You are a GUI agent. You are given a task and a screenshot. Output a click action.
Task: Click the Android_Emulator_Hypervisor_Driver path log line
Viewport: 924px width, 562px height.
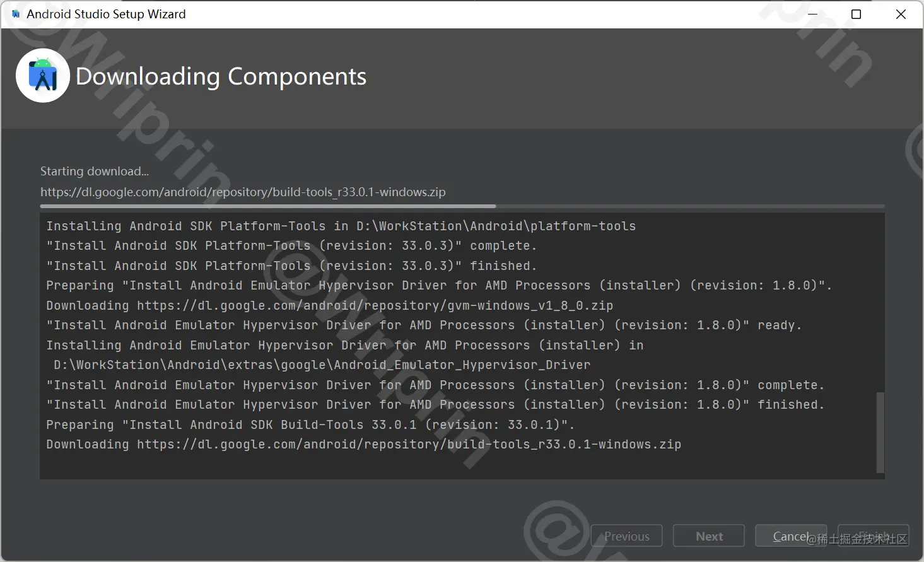point(322,365)
